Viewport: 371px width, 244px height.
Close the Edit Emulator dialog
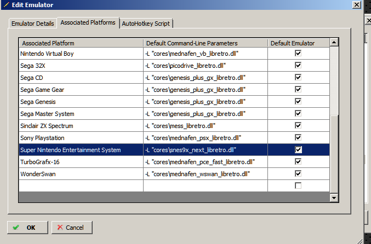(x=356, y=4)
